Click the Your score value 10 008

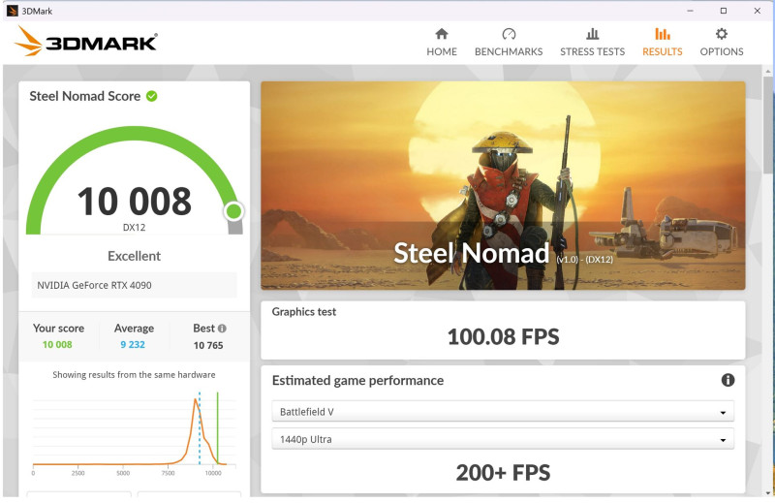click(x=57, y=345)
